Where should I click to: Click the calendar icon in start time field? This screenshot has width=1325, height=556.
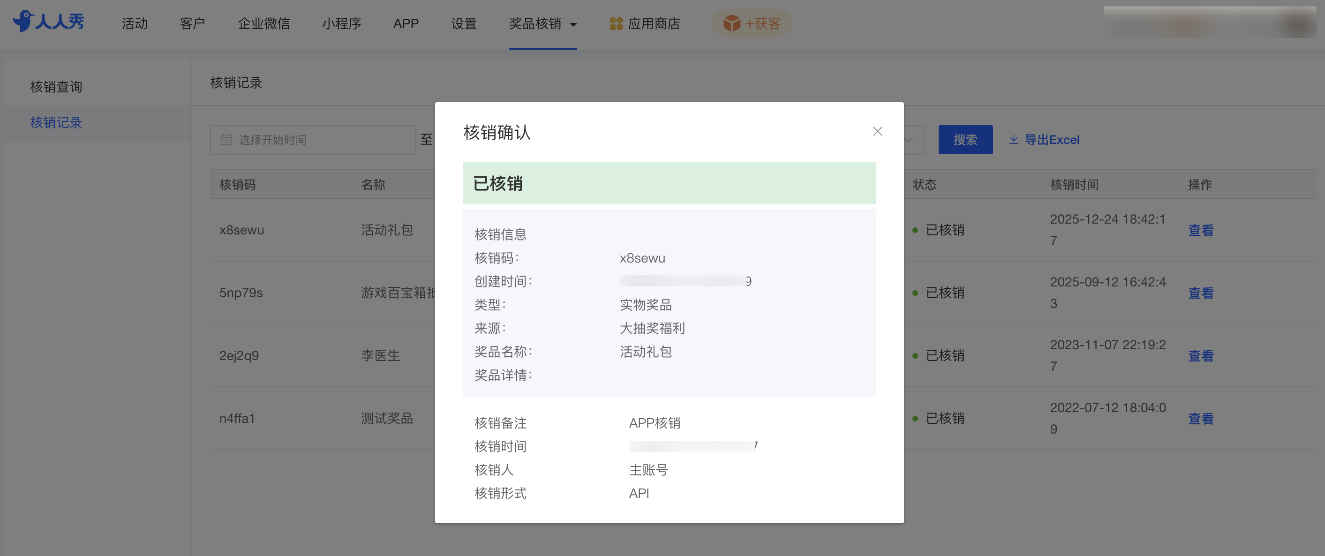(x=226, y=140)
